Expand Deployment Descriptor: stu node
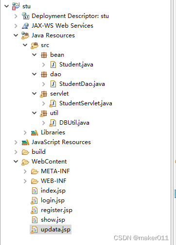 (16, 16)
